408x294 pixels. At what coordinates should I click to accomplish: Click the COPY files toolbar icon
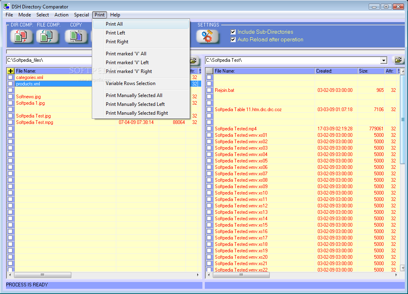tap(76, 36)
